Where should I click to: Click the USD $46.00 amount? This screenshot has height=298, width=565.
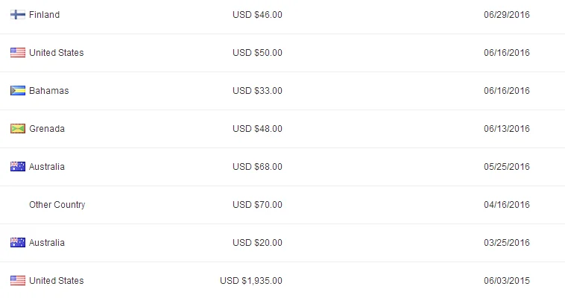click(257, 15)
